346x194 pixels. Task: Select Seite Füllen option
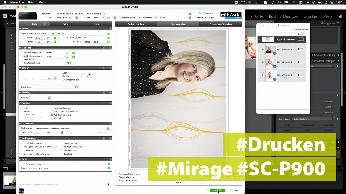(22, 59)
